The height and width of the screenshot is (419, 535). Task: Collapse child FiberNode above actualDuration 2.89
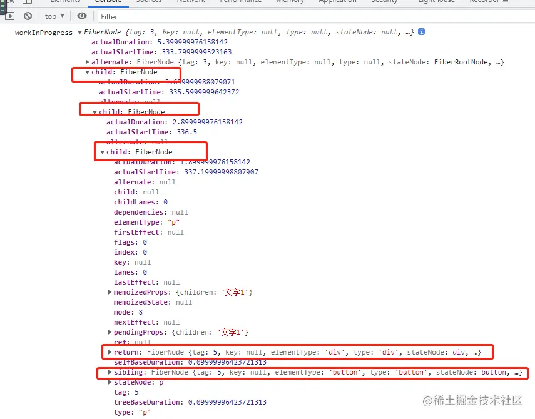coord(95,112)
